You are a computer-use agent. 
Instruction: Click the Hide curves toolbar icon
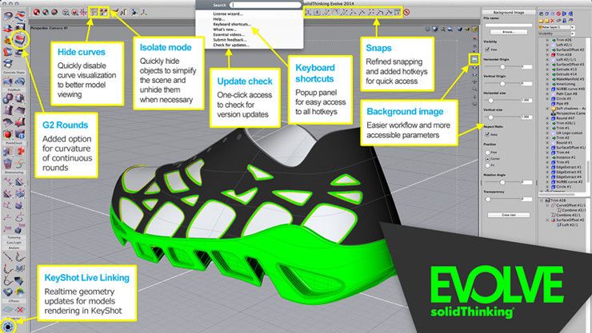94,13
